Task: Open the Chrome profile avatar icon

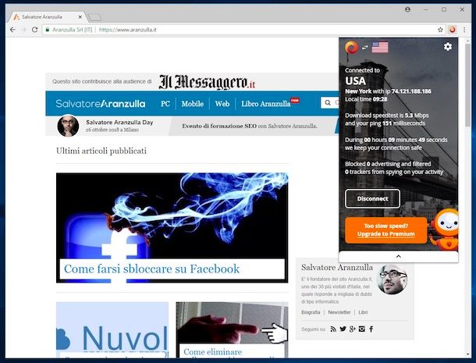Action: coord(407,9)
